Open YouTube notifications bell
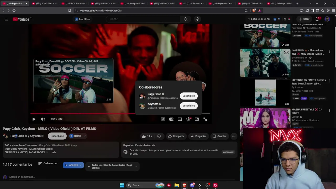 tap(317, 19)
